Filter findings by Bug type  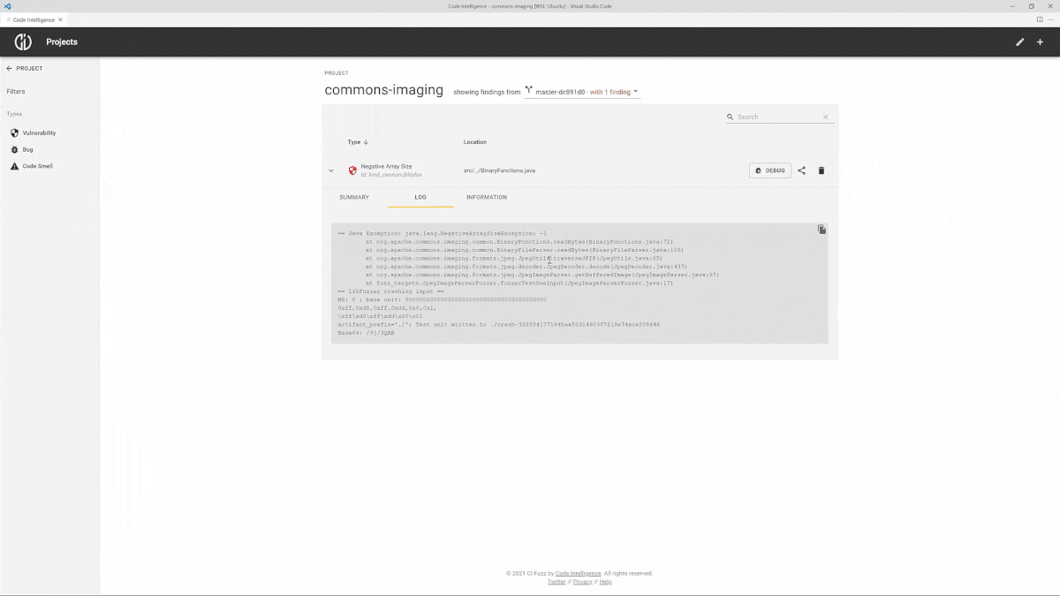tap(27, 149)
